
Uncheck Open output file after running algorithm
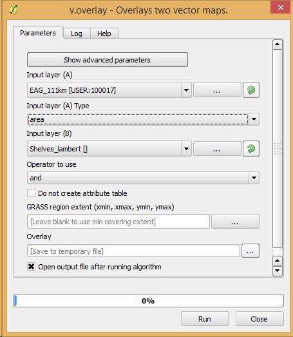click(31, 267)
